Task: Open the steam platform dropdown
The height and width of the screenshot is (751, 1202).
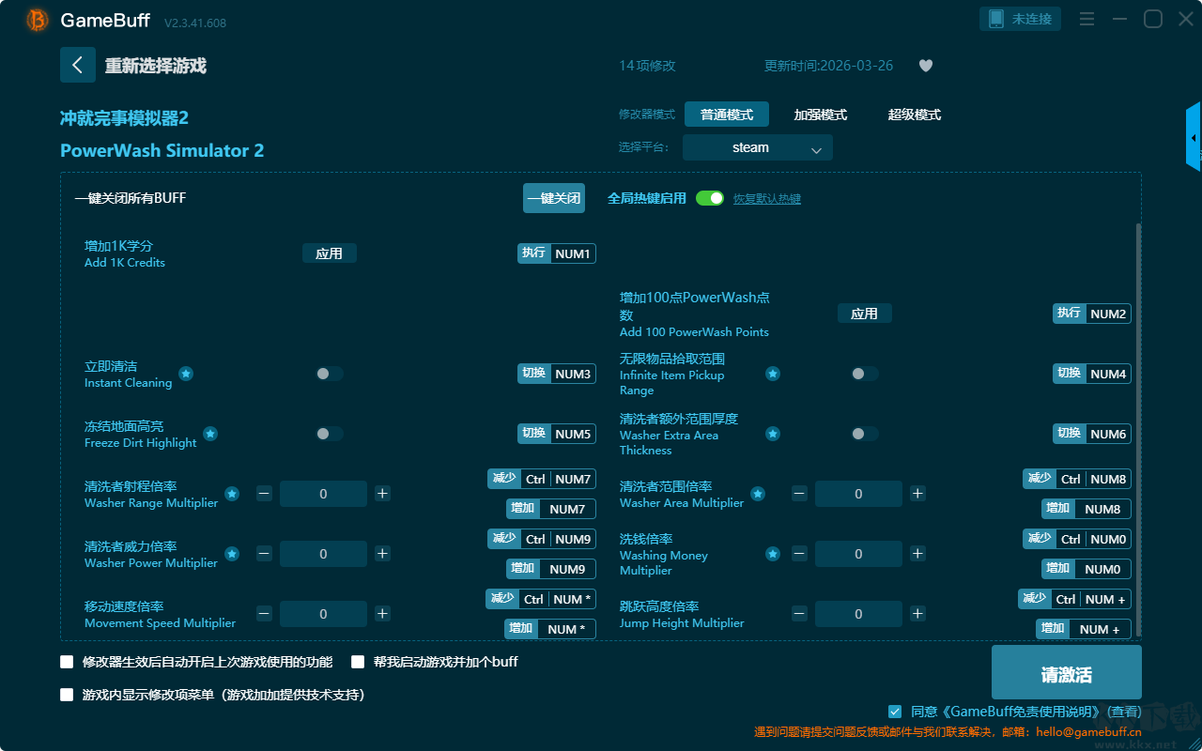Action: tap(758, 147)
